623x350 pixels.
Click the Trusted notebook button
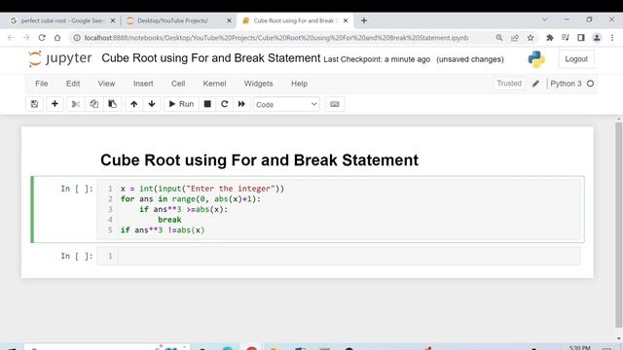(509, 84)
